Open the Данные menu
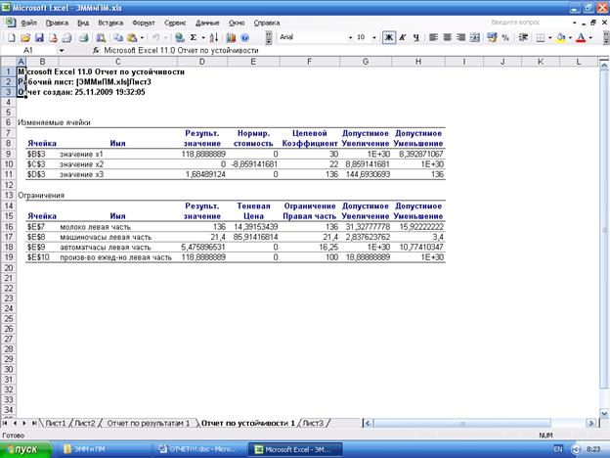 click(x=206, y=21)
